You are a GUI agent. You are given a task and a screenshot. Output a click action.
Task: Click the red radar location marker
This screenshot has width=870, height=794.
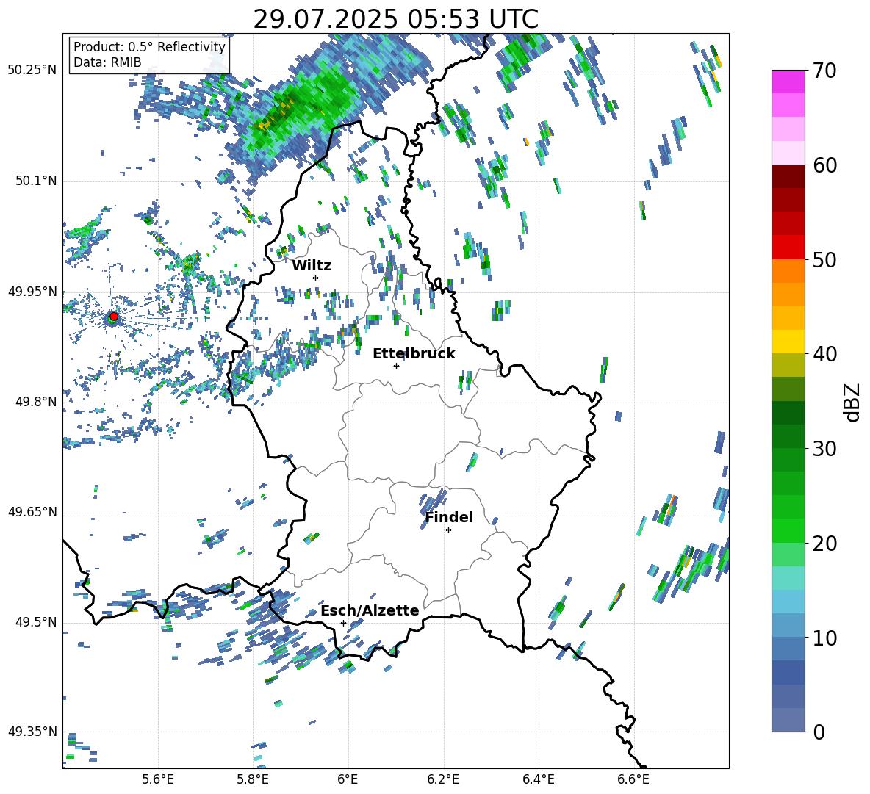click(114, 317)
